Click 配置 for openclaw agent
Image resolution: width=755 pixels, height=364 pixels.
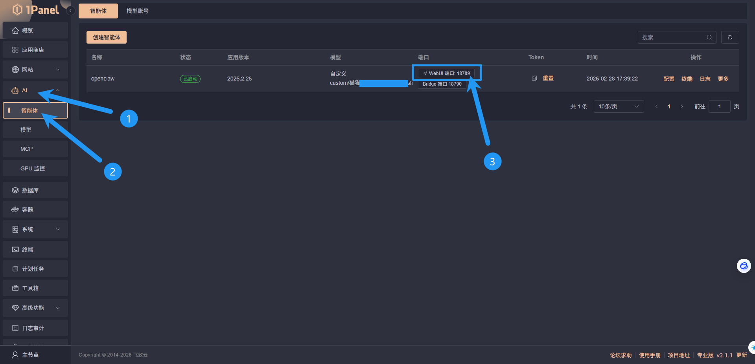click(x=668, y=79)
